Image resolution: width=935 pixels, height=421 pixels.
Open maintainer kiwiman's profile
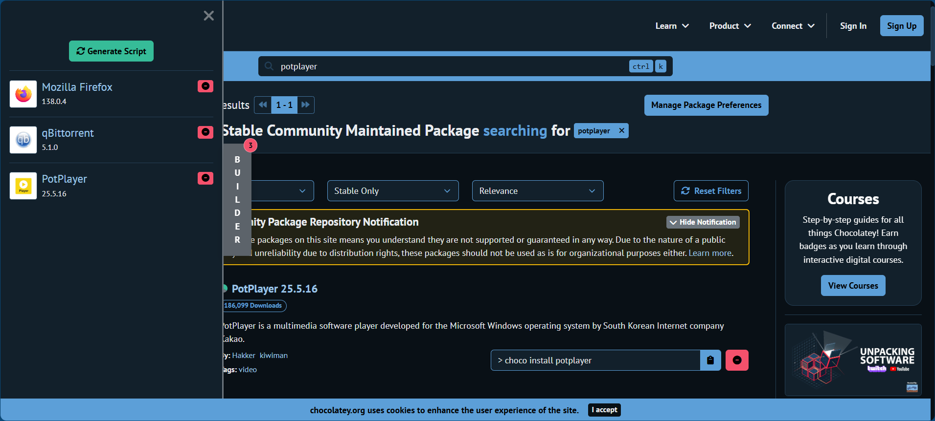274,356
